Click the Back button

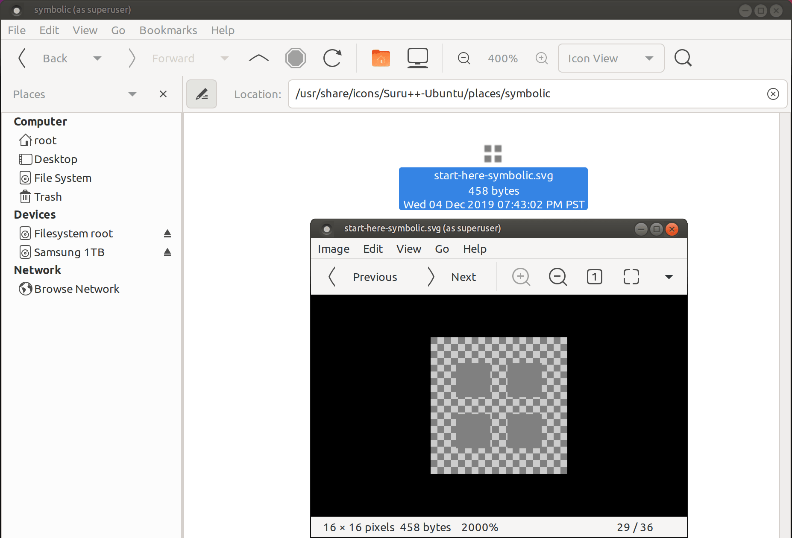tap(43, 58)
